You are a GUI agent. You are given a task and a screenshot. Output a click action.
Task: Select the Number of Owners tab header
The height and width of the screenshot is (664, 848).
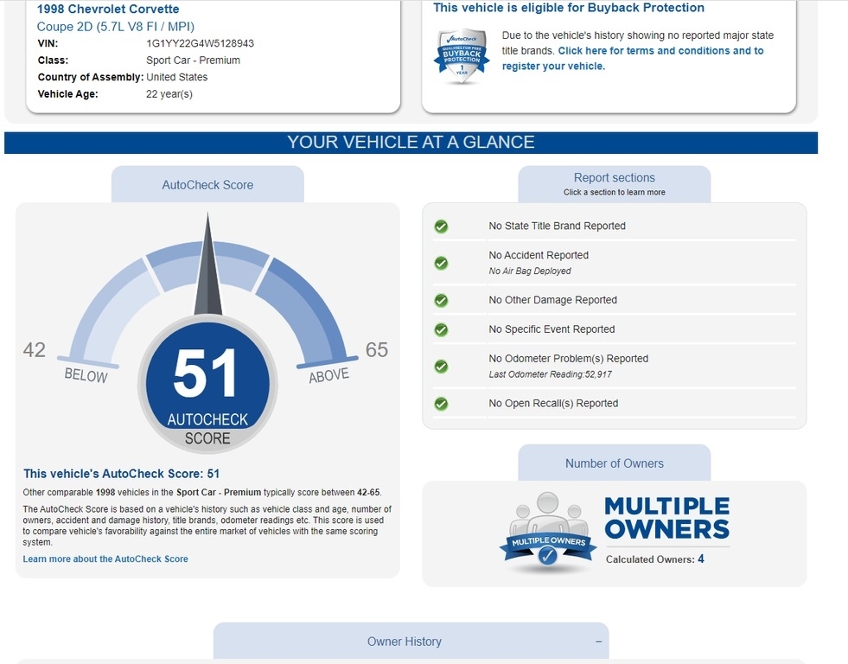point(614,463)
